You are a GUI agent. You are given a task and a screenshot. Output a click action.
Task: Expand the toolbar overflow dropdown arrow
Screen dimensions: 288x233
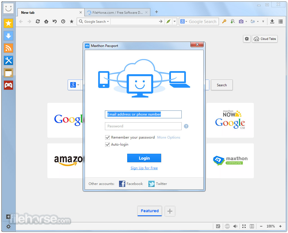[x=263, y=22]
